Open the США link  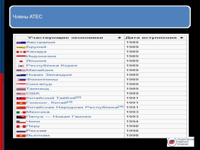tap(33, 93)
